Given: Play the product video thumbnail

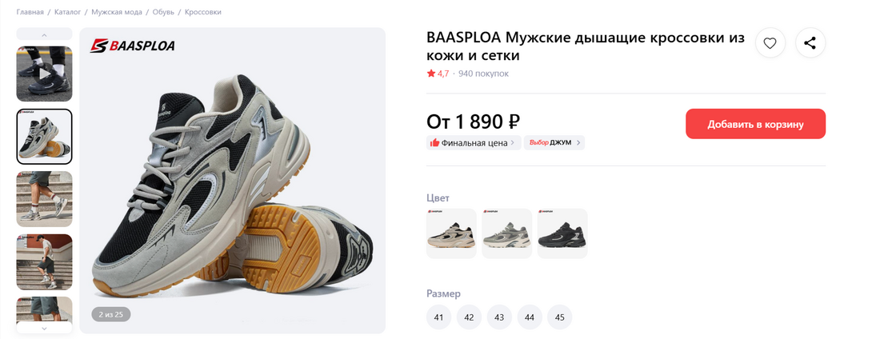Looking at the screenshot, I should pyautogui.click(x=45, y=74).
